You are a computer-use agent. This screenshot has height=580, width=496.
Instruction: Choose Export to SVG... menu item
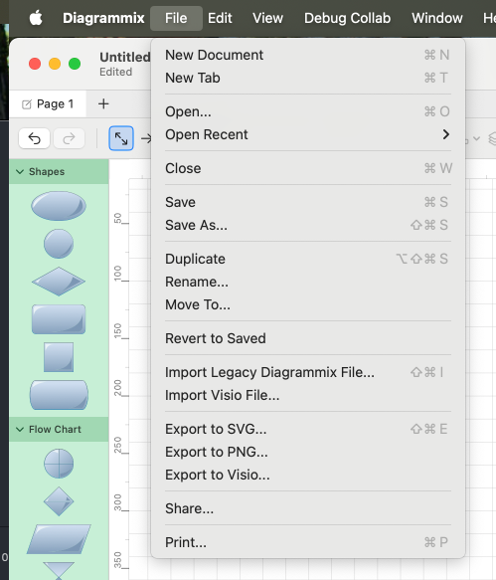point(308,429)
